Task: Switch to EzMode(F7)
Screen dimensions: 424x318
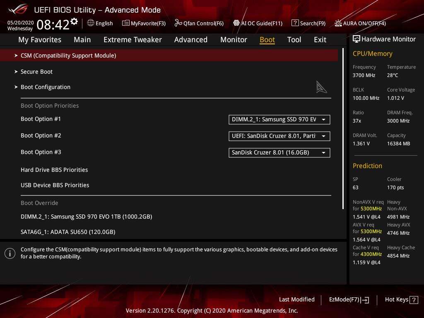Action: [348, 299]
